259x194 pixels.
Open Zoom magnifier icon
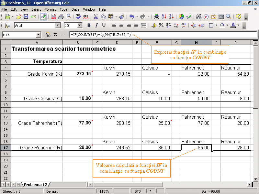(229, 17)
